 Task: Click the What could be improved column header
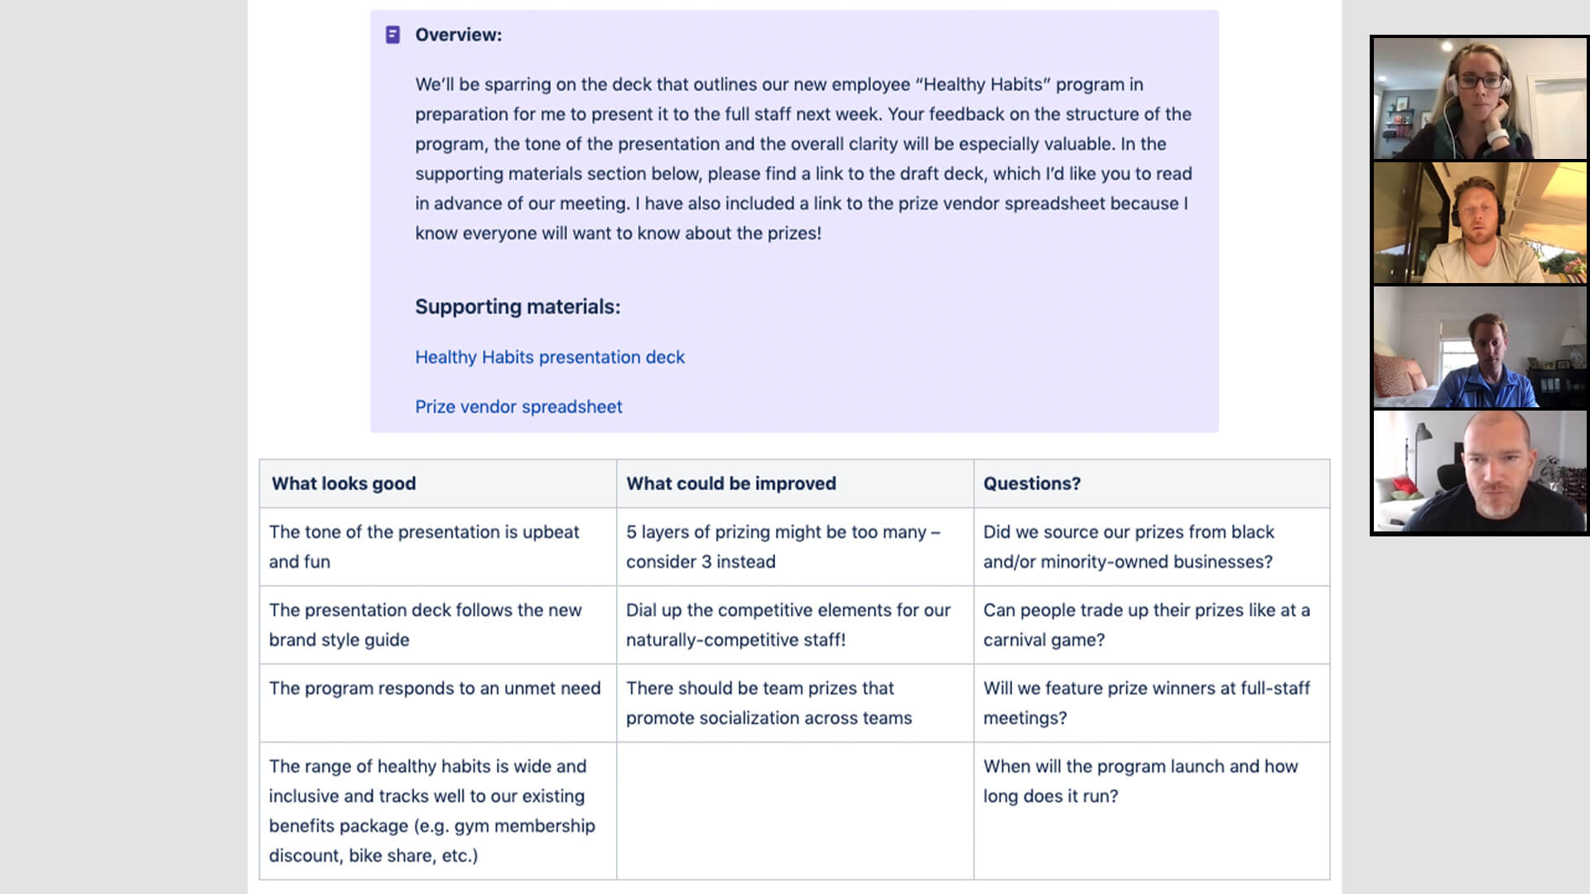pyautogui.click(x=730, y=483)
